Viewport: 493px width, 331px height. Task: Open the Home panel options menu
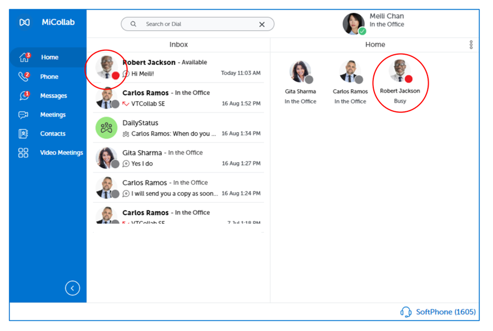coord(472,44)
